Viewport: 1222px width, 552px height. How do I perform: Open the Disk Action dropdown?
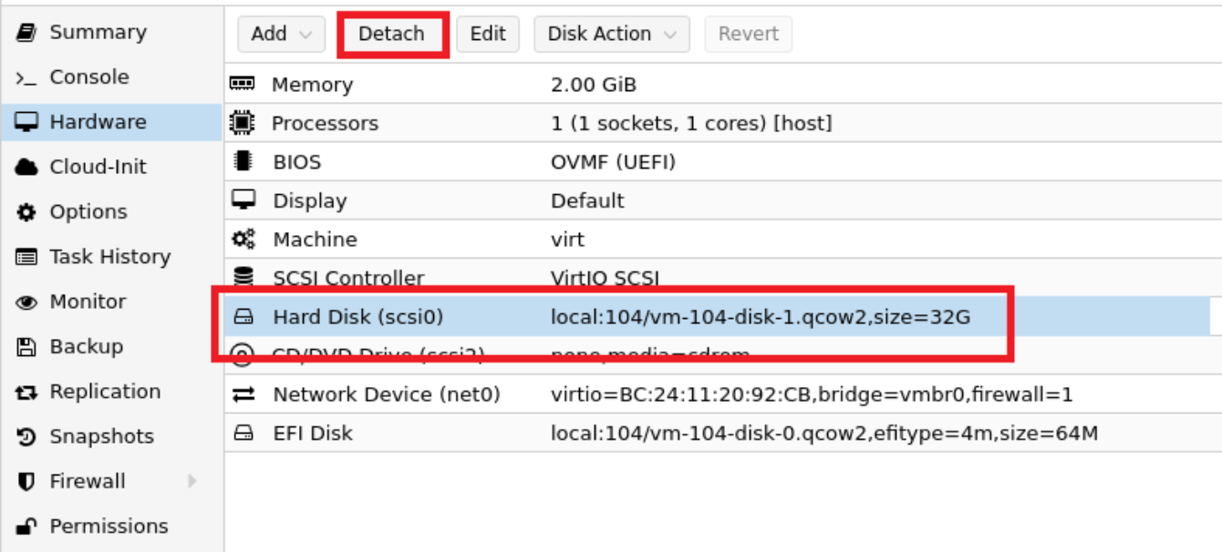(611, 34)
